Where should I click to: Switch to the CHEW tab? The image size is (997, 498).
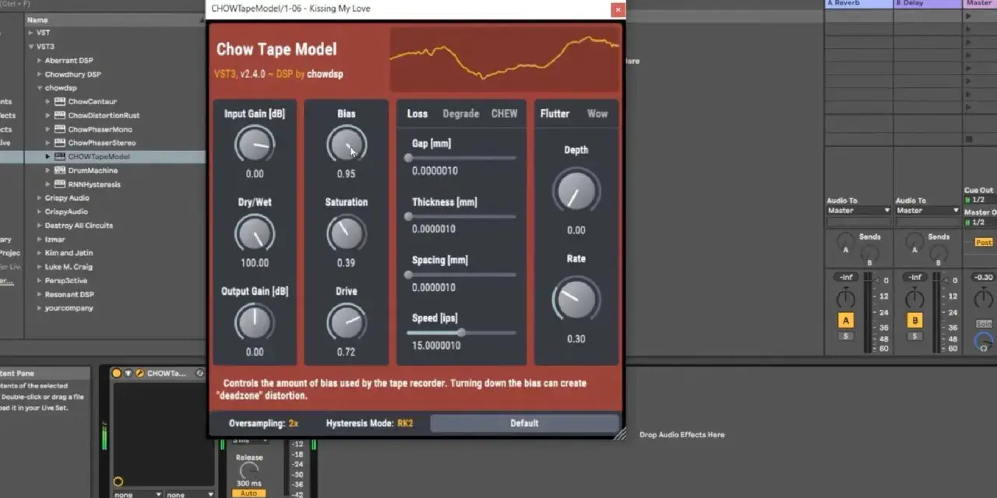pyautogui.click(x=504, y=114)
